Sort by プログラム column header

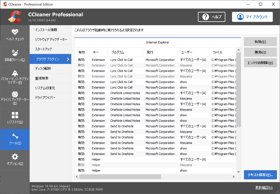(126, 52)
